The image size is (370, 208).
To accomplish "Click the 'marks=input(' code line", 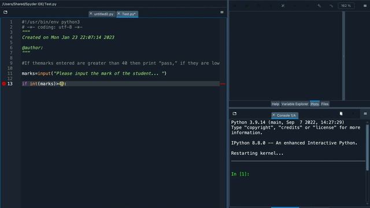I will pos(94,73).
